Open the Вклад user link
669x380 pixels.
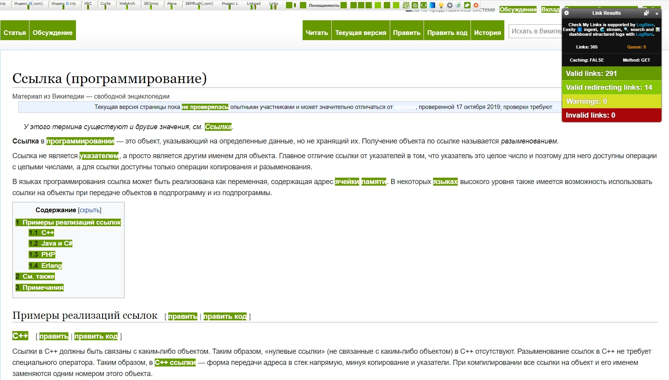(550, 10)
